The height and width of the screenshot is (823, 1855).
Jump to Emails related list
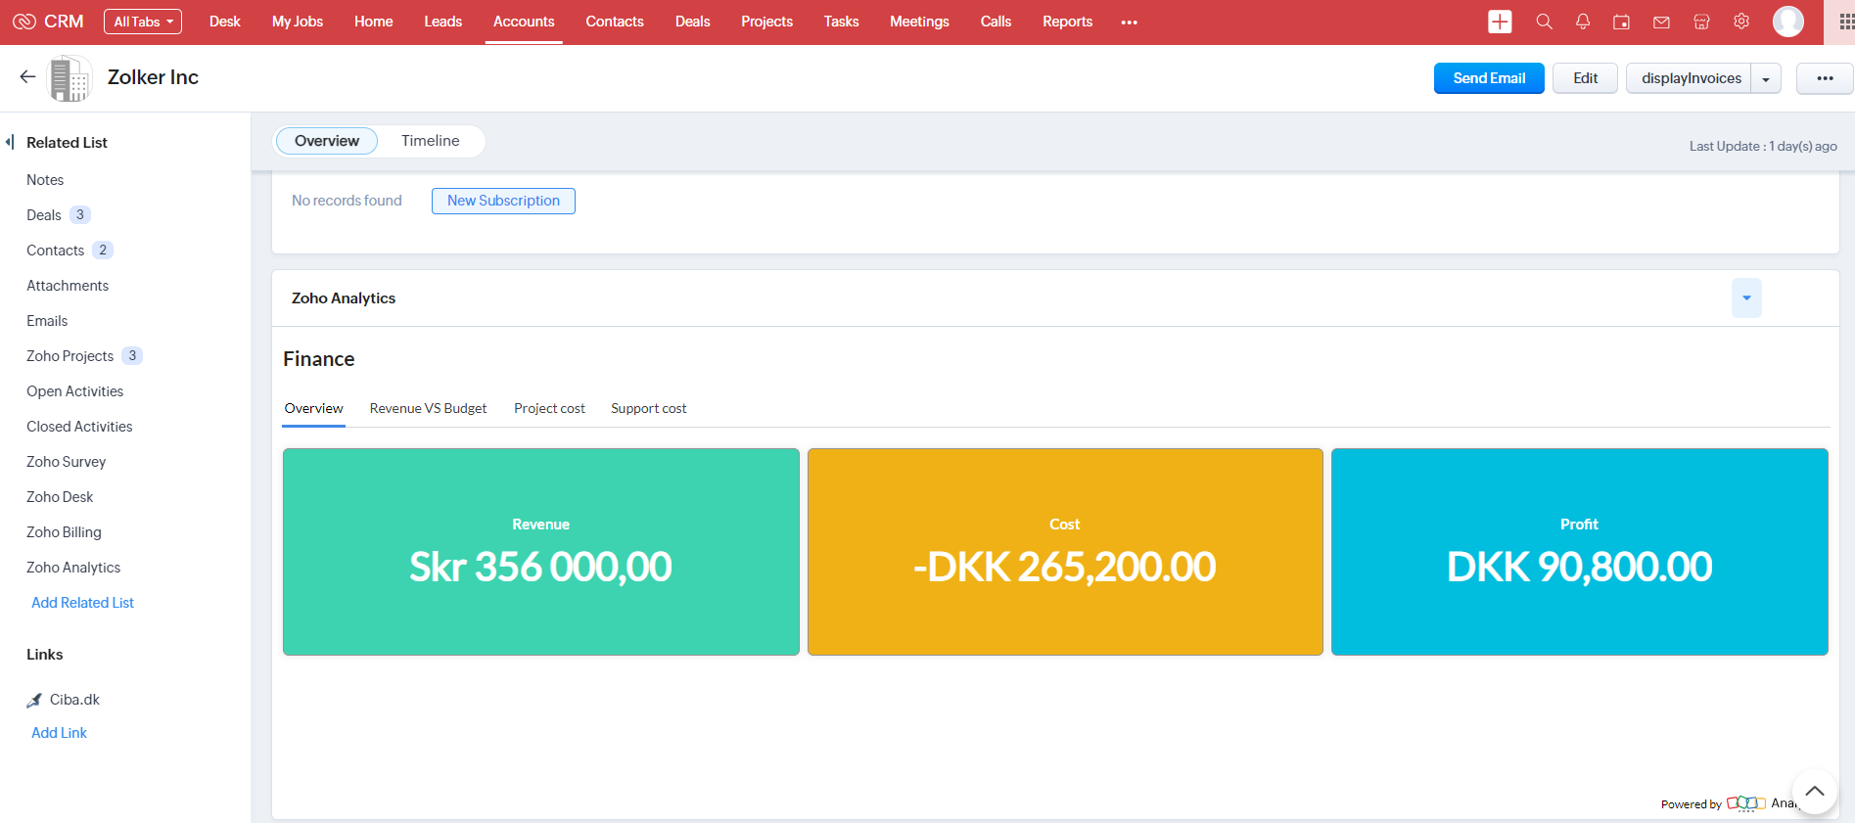[x=47, y=321]
